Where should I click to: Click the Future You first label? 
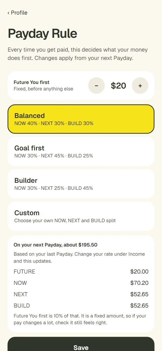click(32, 82)
